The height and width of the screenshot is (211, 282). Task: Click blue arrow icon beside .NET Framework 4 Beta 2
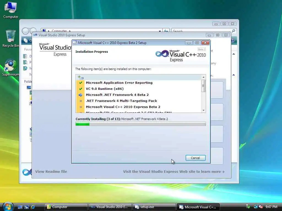(80, 95)
